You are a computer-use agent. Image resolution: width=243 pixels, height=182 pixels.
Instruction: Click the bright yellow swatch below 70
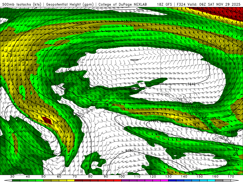(71, 180)
